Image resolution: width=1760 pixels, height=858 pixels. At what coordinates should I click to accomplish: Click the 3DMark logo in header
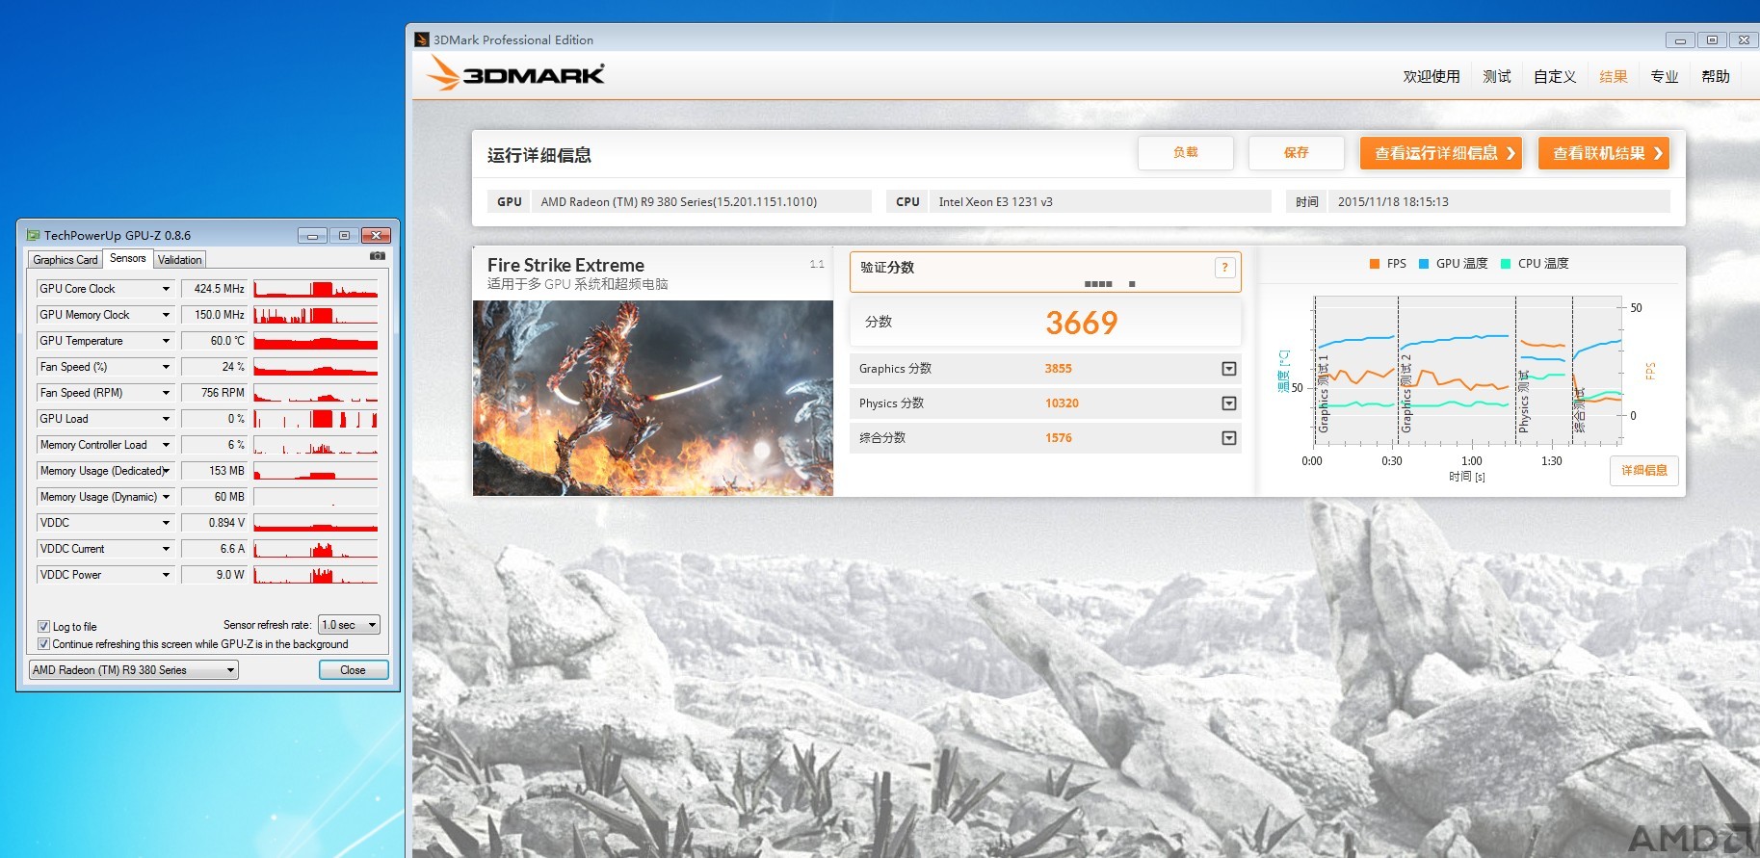[x=515, y=73]
